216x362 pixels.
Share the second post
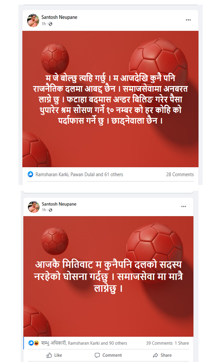tap(162, 355)
